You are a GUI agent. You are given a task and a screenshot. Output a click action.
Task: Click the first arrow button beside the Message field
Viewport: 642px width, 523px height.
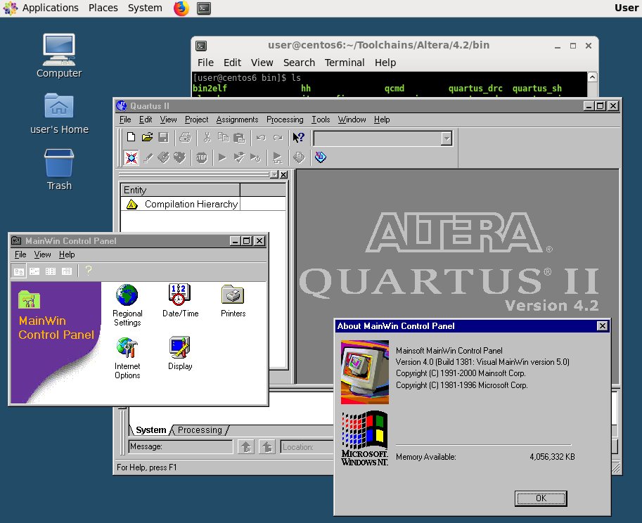click(246, 447)
